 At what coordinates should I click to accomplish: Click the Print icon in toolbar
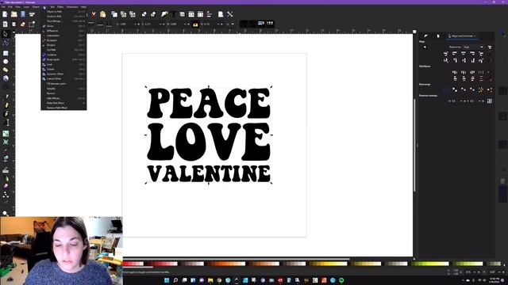point(32,14)
